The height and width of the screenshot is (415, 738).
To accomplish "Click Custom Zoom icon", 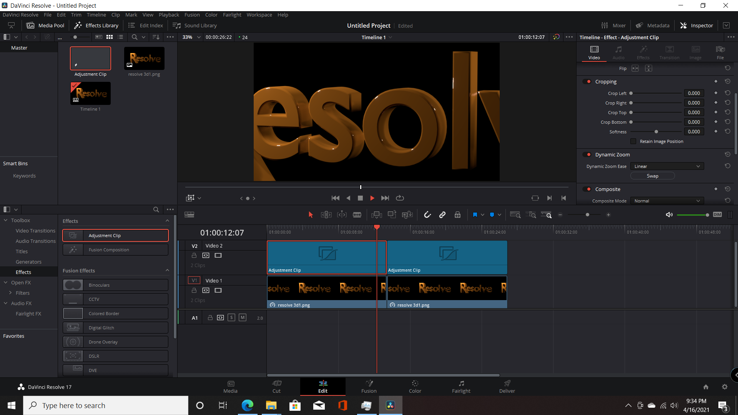I will click(x=546, y=215).
